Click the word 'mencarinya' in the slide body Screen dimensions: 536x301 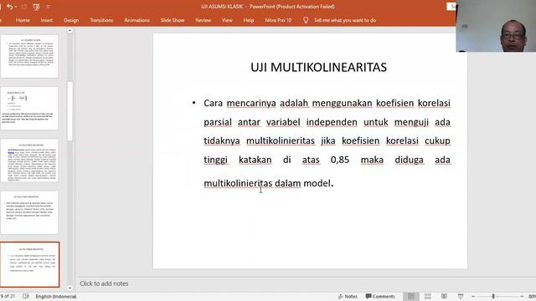[x=251, y=103]
